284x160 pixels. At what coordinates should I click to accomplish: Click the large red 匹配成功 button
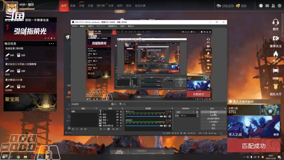click(x=254, y=146)
